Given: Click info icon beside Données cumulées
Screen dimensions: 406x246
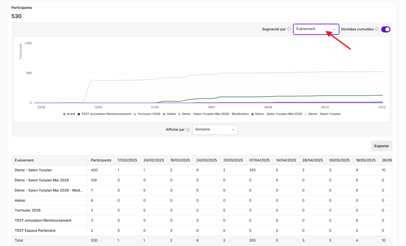Looking at the screenshot, I should coord(377,29).
